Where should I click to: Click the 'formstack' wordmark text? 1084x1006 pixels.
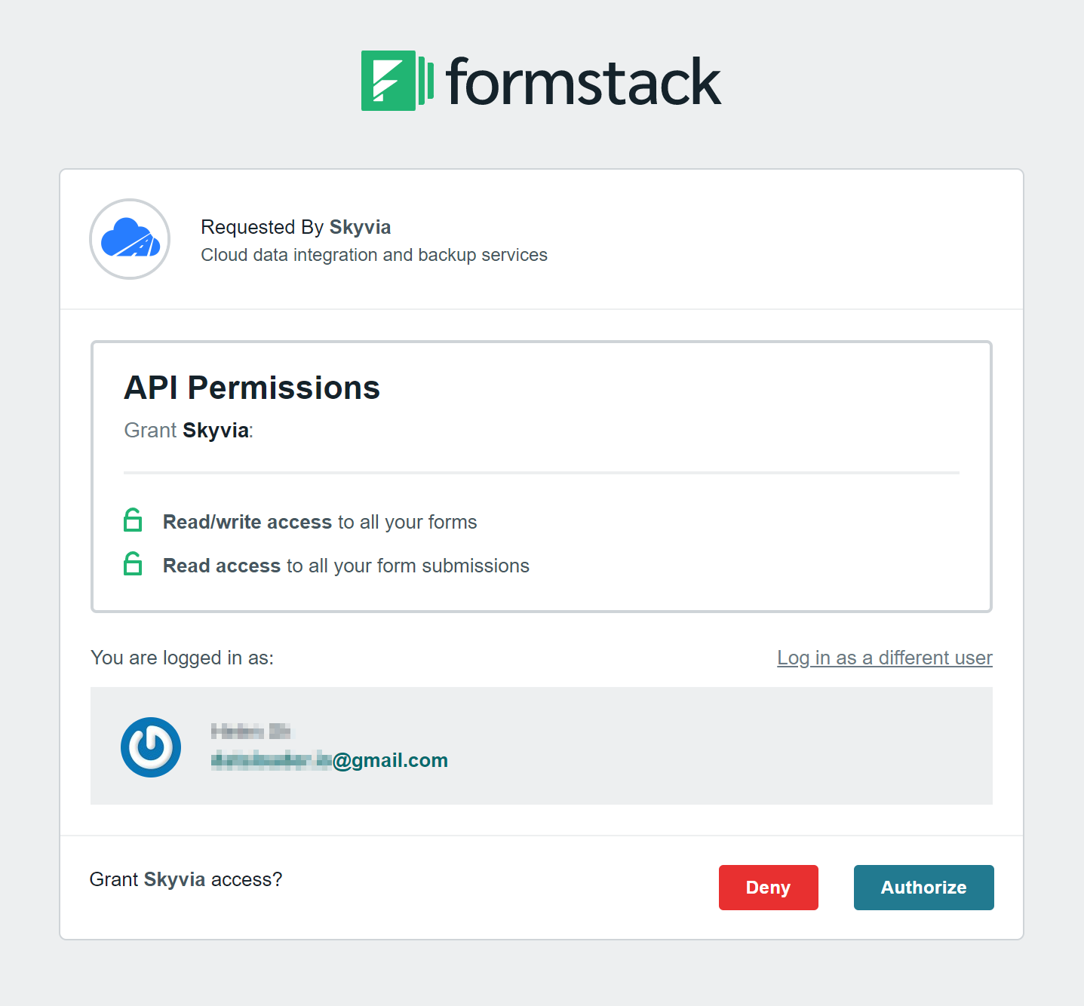[584, 82]
